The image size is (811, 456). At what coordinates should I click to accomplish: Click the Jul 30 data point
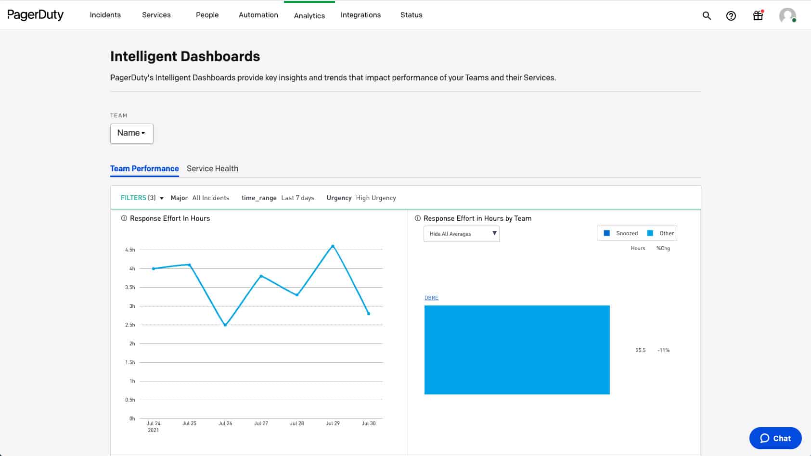369,314
